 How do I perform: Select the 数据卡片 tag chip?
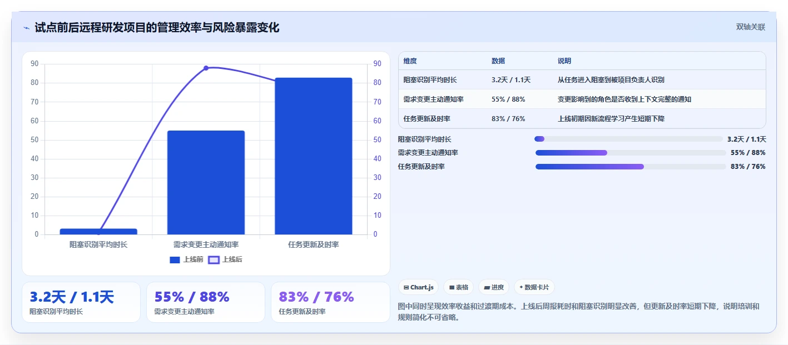click(534, 287)
